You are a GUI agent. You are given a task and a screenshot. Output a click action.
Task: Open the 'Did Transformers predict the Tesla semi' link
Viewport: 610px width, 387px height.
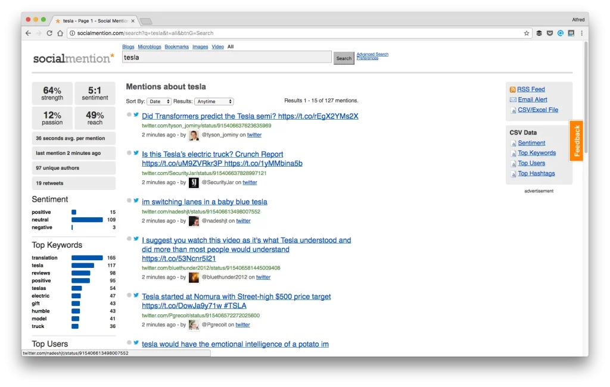tap(250, 116)
